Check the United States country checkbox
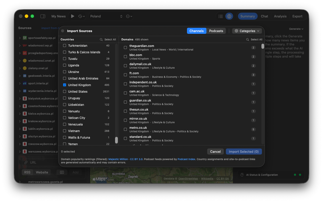Viewport: 323px width, 202px height. pos(65,92)
